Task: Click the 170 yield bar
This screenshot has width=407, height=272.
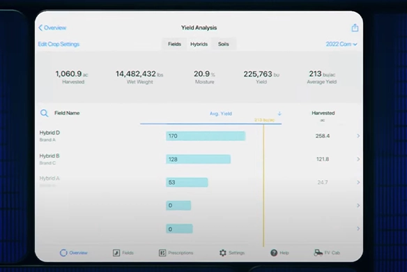Action: [206, 136]
